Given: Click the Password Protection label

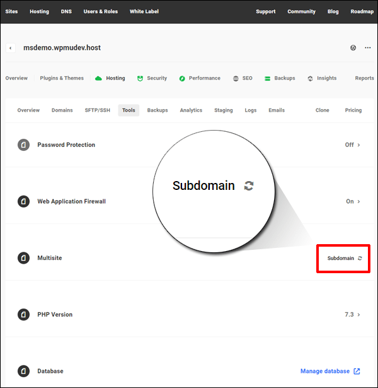Looking at the screenshot, I should (66, 144).
